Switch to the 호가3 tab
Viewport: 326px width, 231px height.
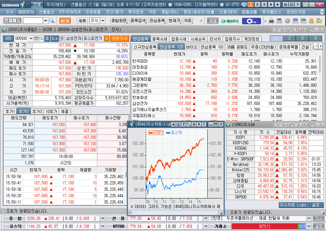tap(37, 111)
